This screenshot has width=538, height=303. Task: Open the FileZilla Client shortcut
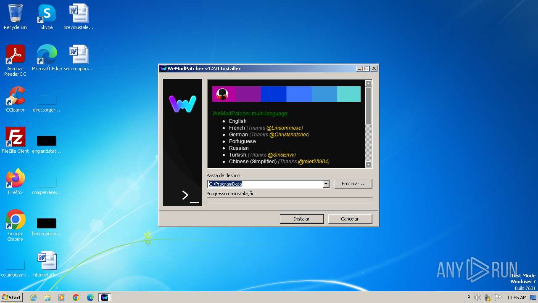(15, 140)
